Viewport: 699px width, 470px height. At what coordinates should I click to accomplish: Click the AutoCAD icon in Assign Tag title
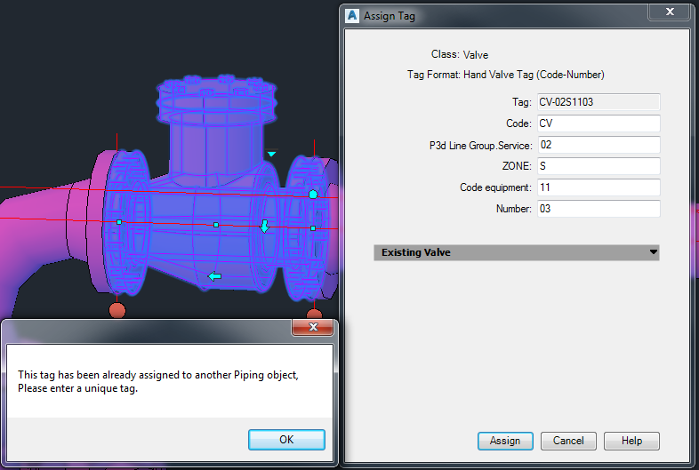tap(352, 16)
